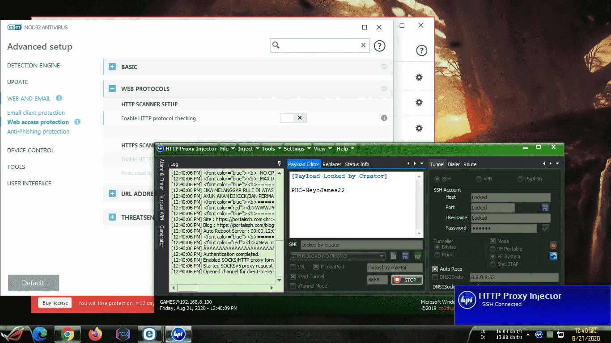Screen dimensions: 611x343
Task: Open the Inject menu
Action: click(249, 149)
